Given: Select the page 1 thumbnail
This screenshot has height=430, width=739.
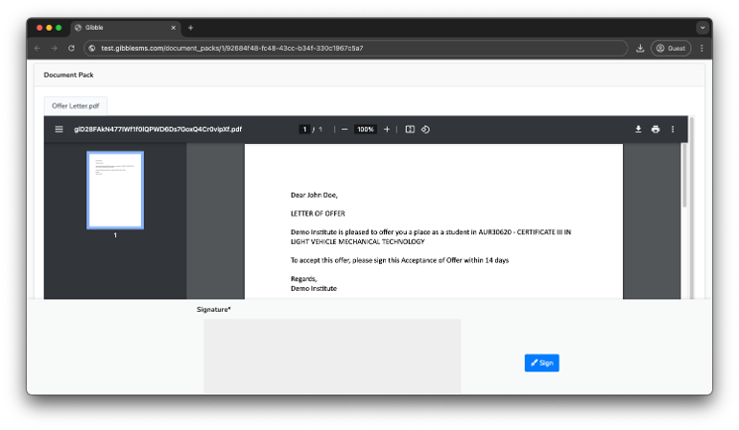Looking at the screenshot, I should 115,189.
